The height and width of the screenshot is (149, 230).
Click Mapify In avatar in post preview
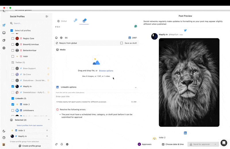[154, 36]
